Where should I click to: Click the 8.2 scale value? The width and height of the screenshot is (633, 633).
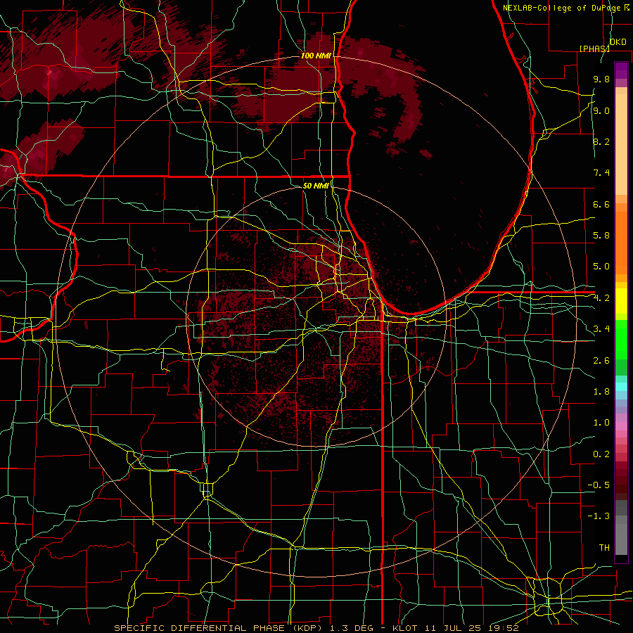coord(601,141)
